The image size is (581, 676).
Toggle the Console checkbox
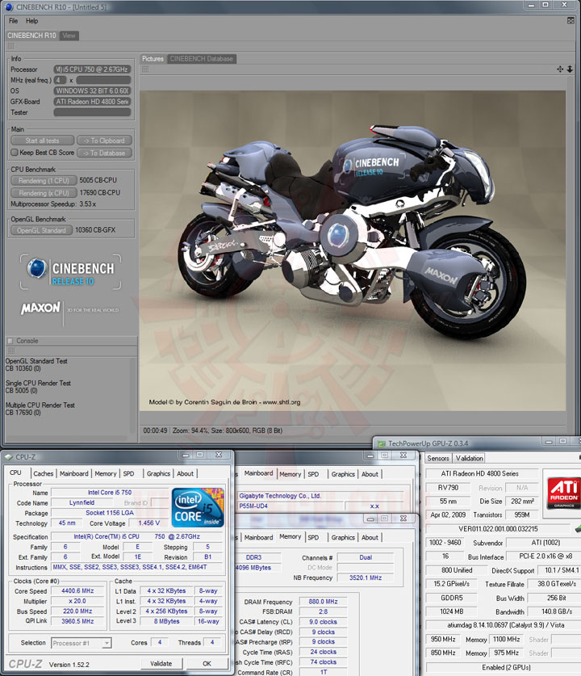(x=10, y=341)
